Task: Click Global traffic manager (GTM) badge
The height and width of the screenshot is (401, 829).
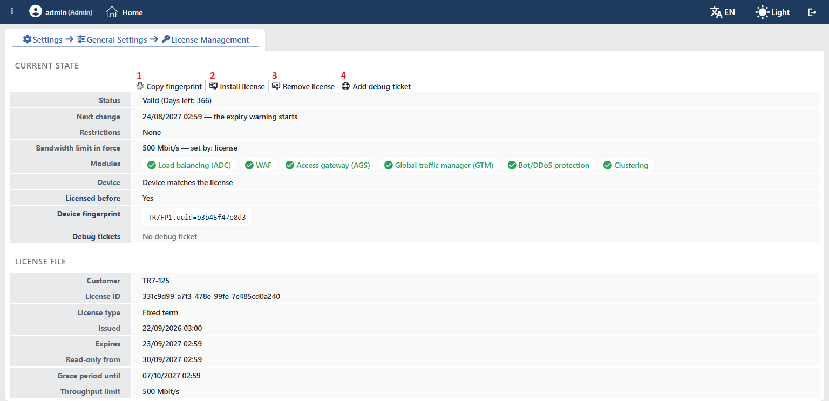Action: pos(439,165)
